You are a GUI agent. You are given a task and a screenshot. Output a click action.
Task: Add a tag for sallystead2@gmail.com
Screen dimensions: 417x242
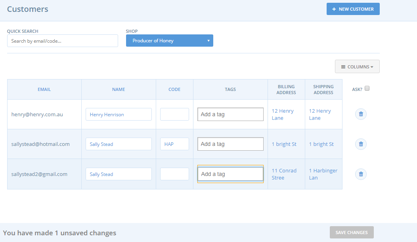(230, 174)
